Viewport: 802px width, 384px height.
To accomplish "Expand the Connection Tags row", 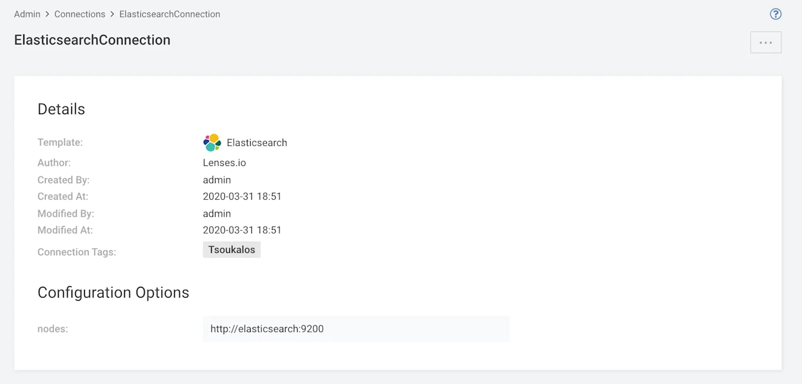I will (76, 252).
